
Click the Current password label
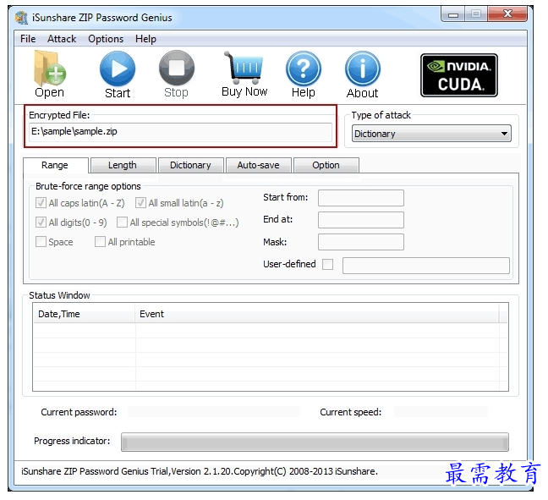[79, 412]
